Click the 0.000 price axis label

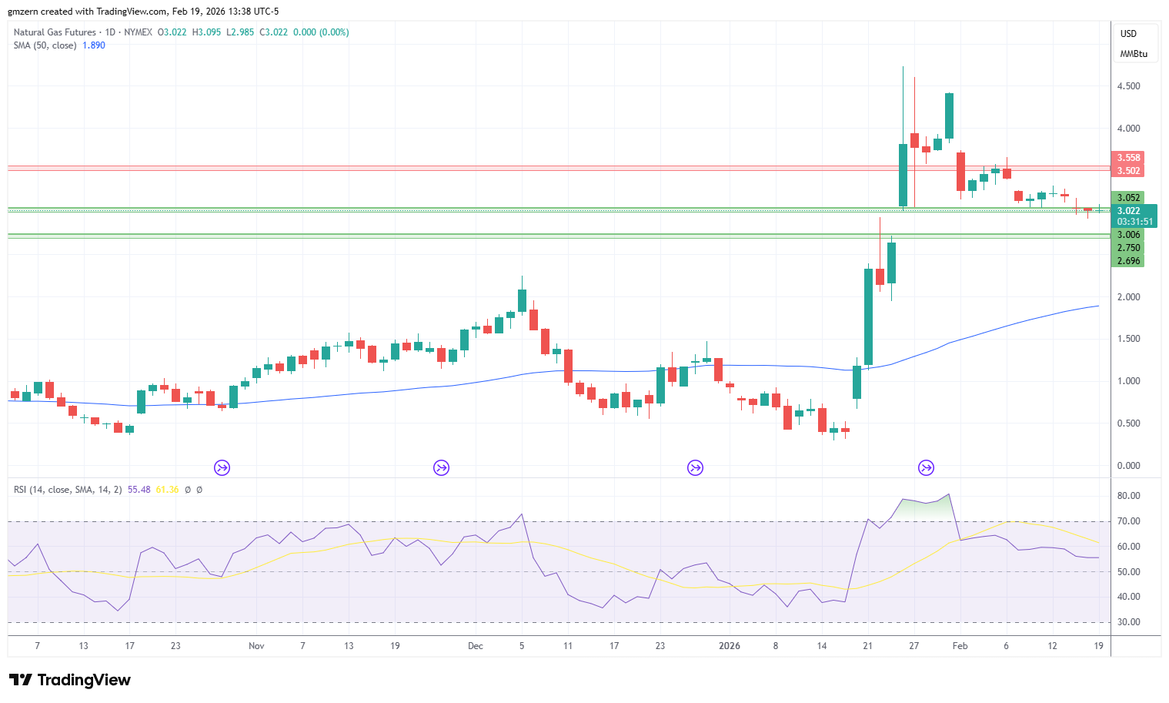pos(1129,466)
